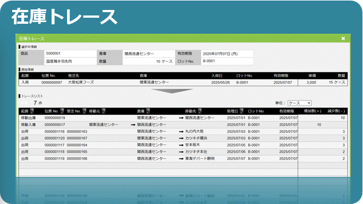Click supplier 大阪松原フーズ
Viewport: 363px width, 204px height.
[x=81, y=82]
